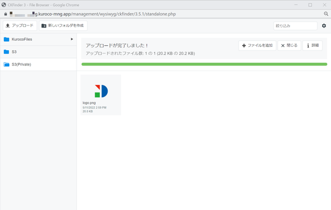The image size is (331, 210).
Task: Click the green upload progress bar
Action: point(204,64)
